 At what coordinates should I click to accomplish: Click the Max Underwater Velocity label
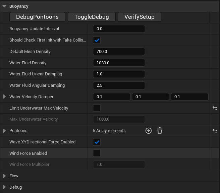tap(34, 119)
